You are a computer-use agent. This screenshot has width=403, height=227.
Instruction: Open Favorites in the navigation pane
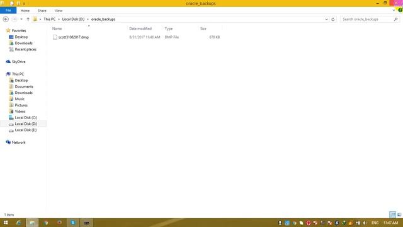pyautogui.click(x=19, y=31)
